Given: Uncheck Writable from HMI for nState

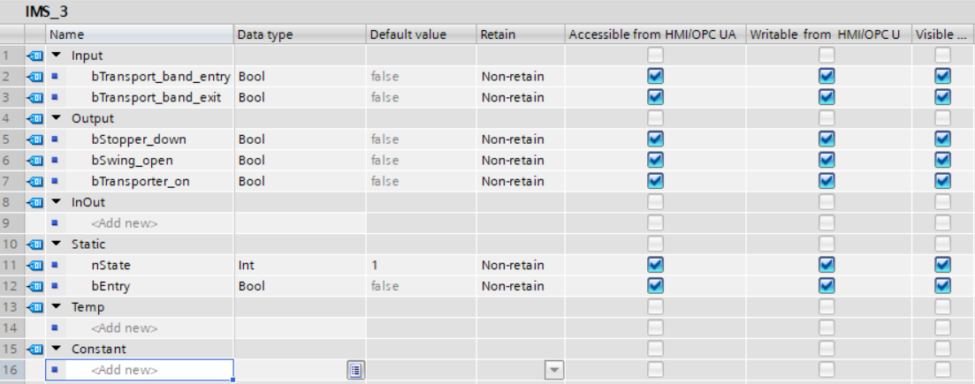Looking at the screenshot, I should 826,265.
